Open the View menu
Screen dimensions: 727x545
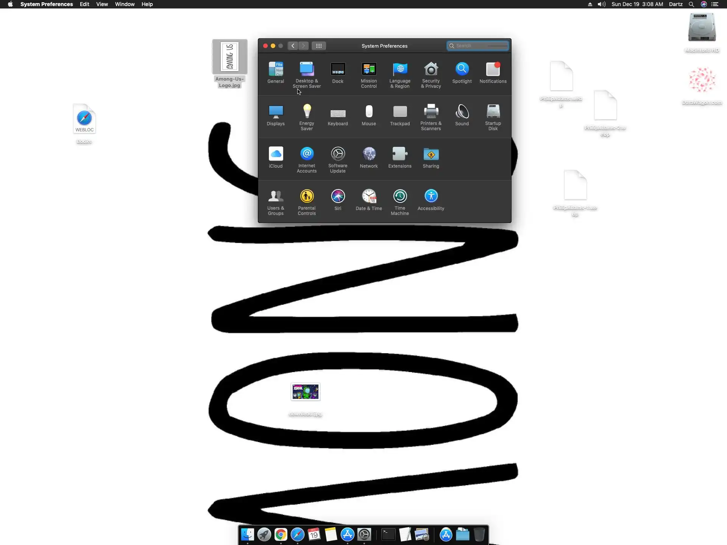(x=102, y=4)
